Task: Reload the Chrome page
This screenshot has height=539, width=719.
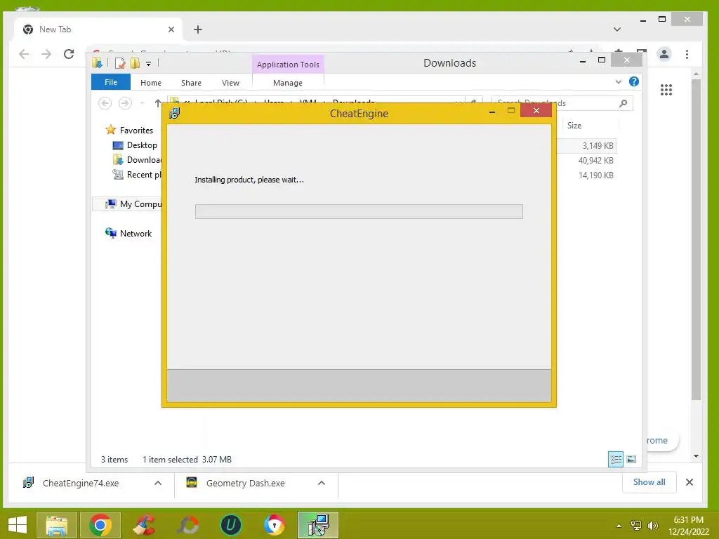Action: pyautogui.click(x=69, y=54)
